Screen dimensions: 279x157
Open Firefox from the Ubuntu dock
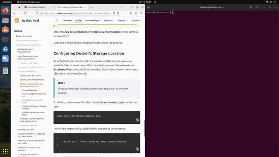click(5, 10)
